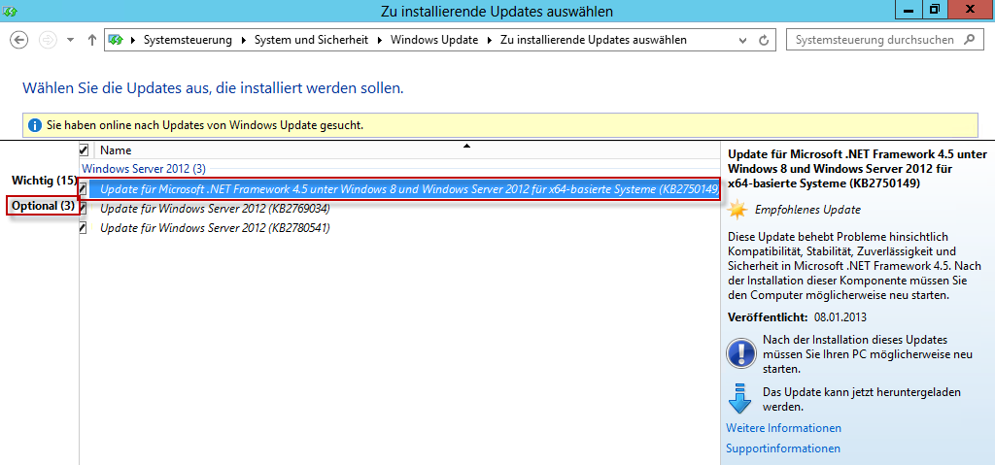995x465 pixels.
Task: Switch to the Wichtig (15) category
Action: click(x=43, y=181)
